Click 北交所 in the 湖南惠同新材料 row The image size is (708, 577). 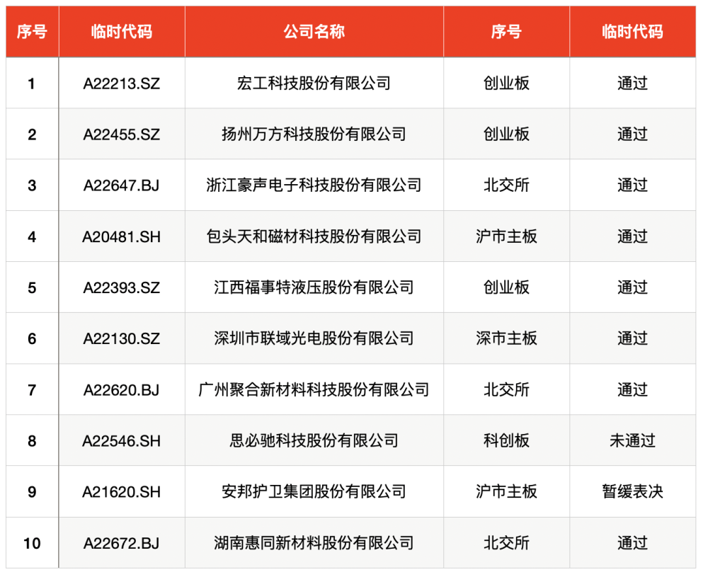[506, 543]
